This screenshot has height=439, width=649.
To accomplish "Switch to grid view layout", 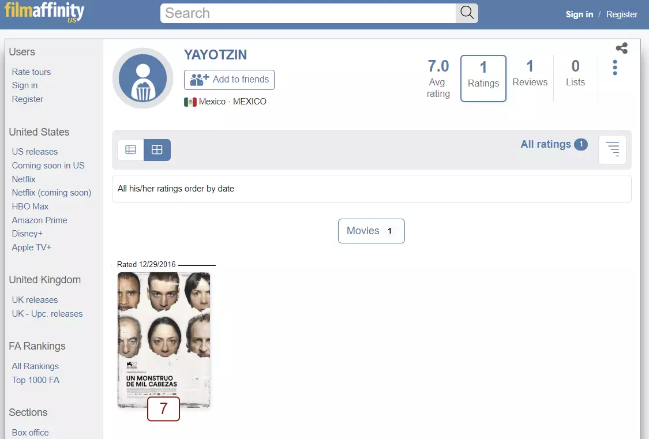I will (157, 150).
